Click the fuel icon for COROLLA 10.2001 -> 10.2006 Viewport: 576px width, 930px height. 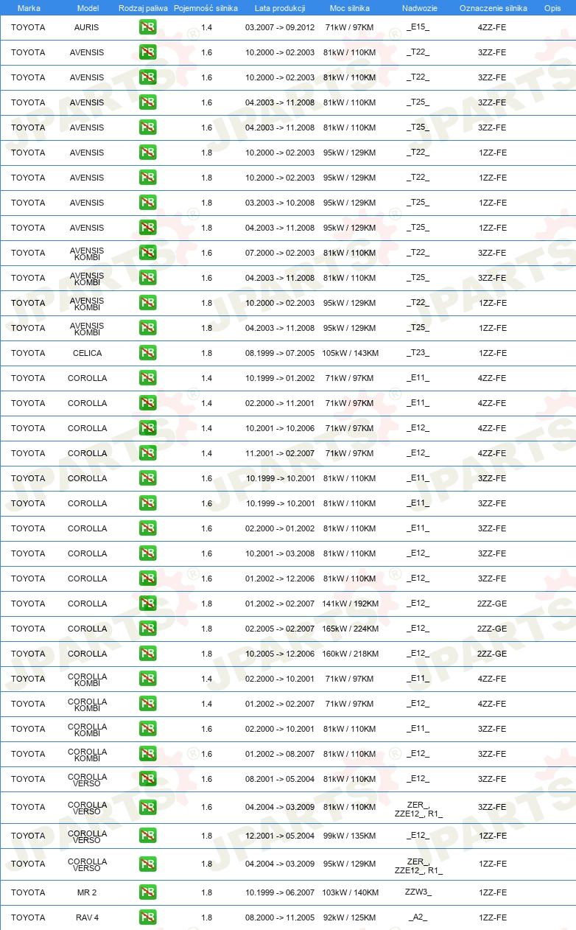[x=147, y=428]
